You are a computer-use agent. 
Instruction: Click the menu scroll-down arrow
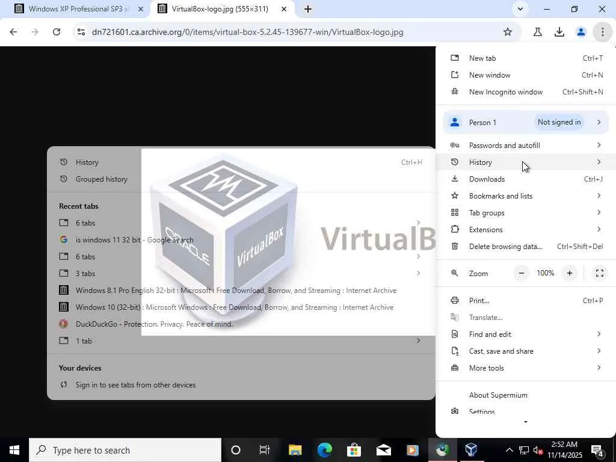526,422
